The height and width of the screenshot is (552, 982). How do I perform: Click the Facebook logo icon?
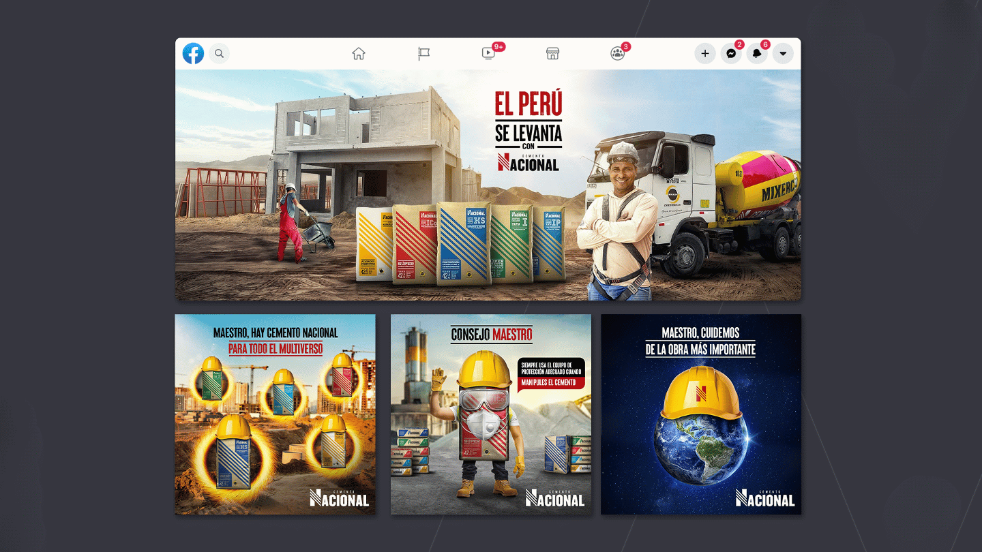point(193,53)
